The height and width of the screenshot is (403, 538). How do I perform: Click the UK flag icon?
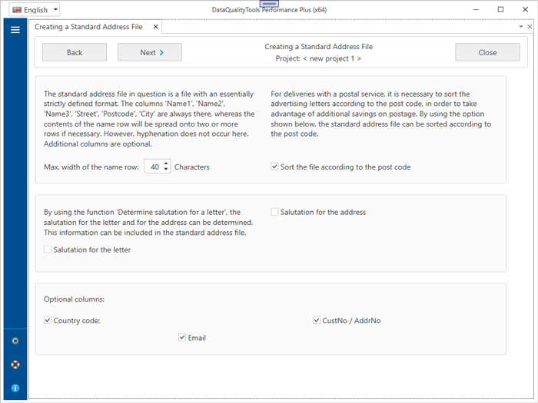coord(17,10)
